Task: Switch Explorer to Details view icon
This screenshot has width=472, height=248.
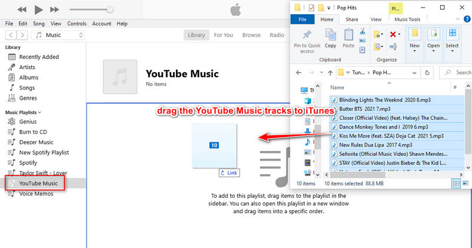Action: 456,183
